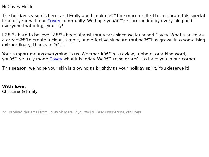
Task: Click the "Christina & Emily" signature
Action: click(x=20, y=91)
